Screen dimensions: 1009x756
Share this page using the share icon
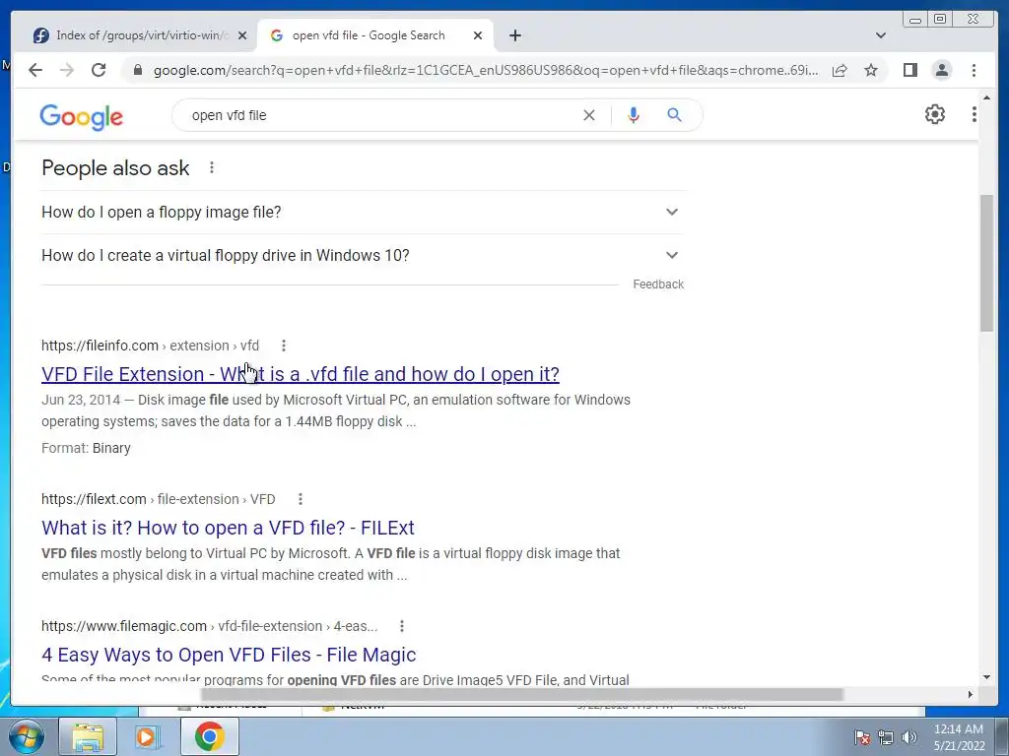pos(840,70)
